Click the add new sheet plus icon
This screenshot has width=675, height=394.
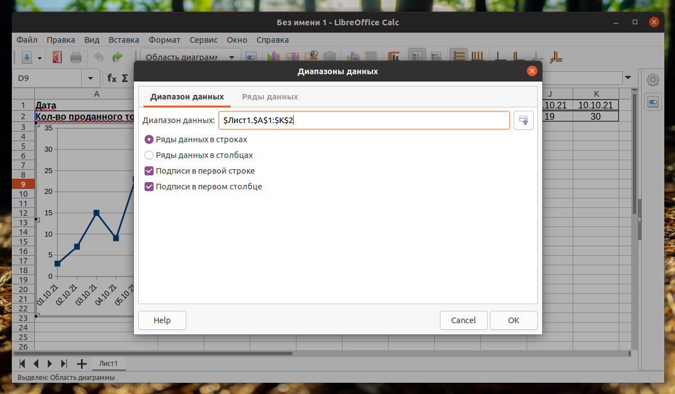82,363
